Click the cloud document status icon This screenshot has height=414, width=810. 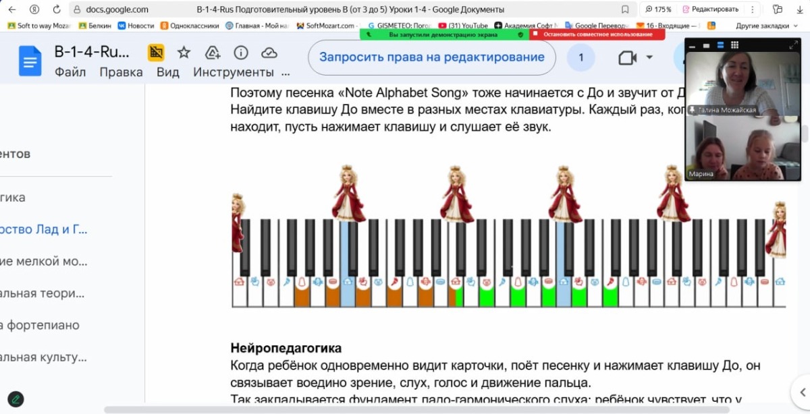pos(269,53)
